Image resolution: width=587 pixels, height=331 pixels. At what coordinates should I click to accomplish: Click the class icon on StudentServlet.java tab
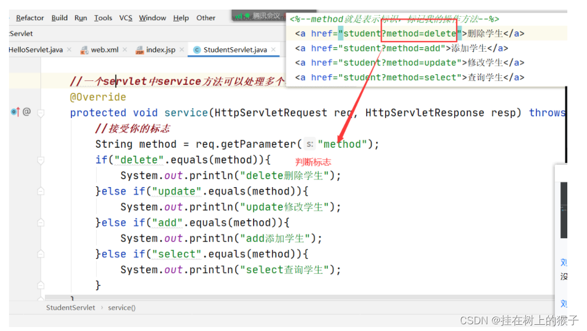[x=196, y=49]
